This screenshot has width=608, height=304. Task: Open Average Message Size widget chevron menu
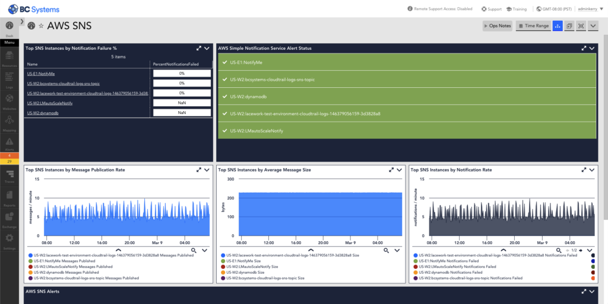400,170
